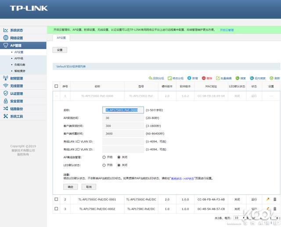Open the 每页 rows-per-page dropdown
The image size is (281, 227).
tap(239, 218)
